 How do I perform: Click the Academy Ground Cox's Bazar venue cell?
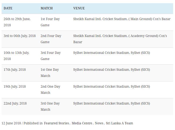point(120,39)
